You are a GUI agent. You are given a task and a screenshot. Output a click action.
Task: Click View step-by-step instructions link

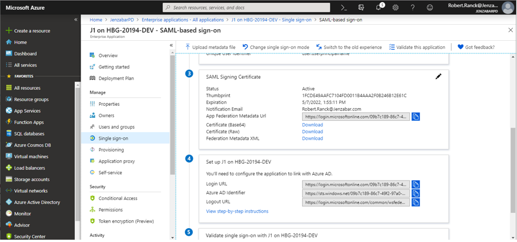pos(237,212)
